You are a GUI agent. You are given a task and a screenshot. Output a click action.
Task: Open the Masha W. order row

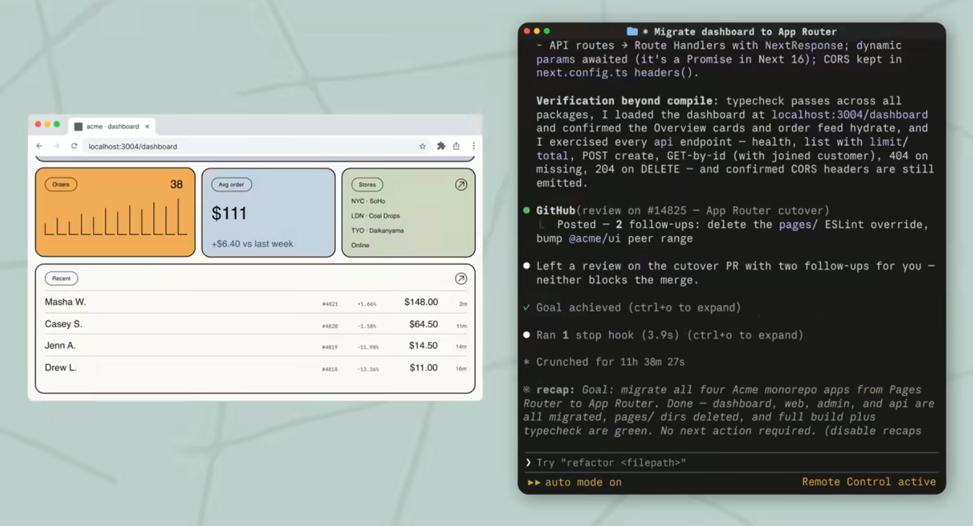pyautogui.click(x=256, y=302)
